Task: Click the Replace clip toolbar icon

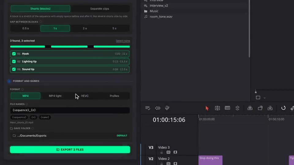Action: (x=270, y=108)
